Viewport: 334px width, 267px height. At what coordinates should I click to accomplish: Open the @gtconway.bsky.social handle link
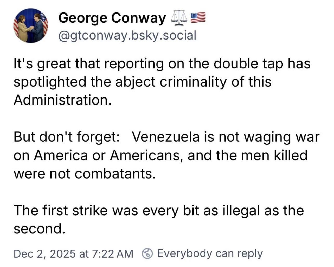127,35
